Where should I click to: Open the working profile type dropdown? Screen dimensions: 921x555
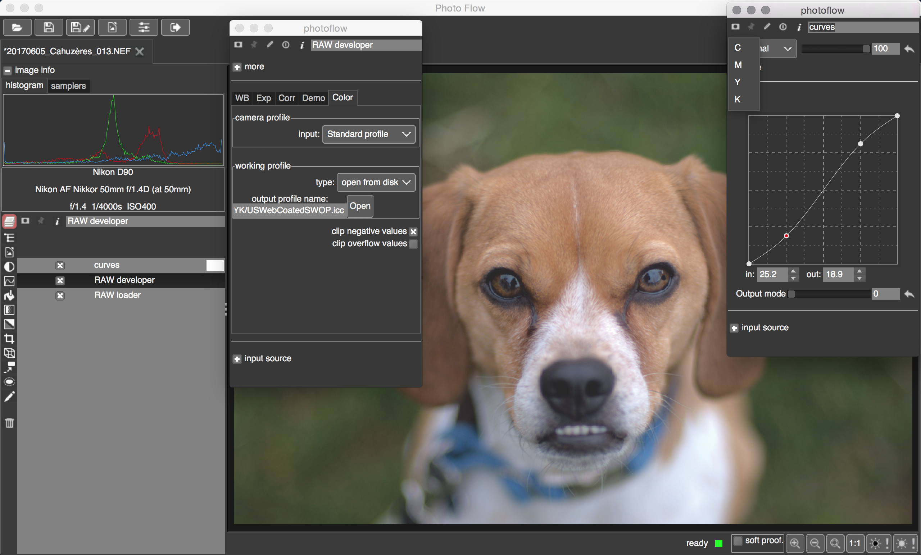[376, 182]
